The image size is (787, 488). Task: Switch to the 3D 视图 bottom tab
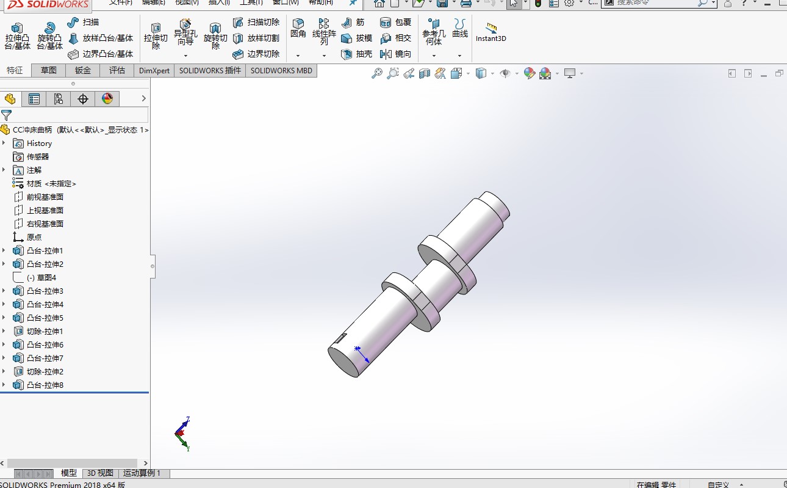[100, 473]
